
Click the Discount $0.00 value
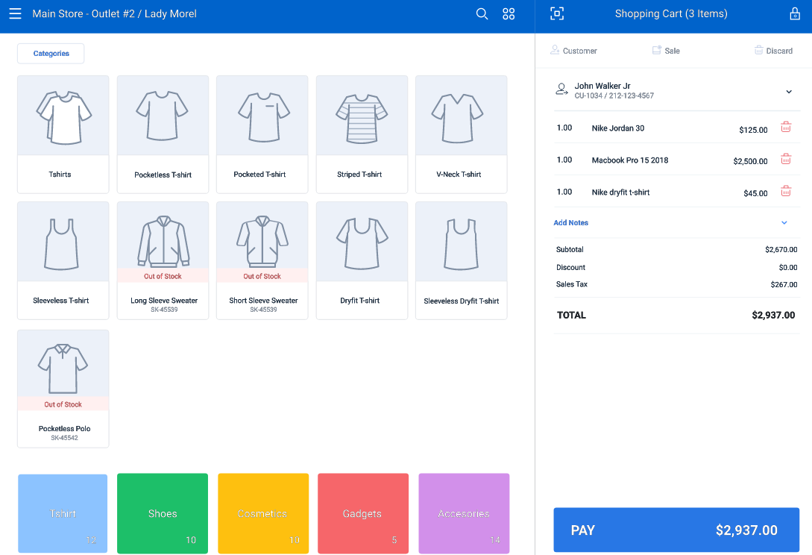click(x=787, y=267)
